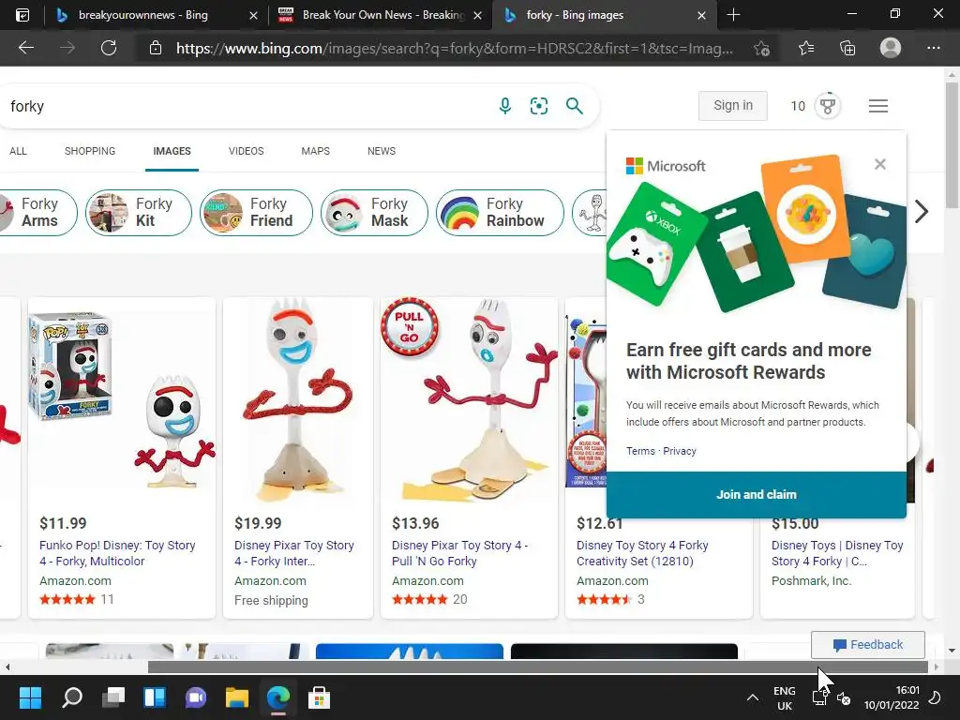Image resolution: width=960 pixels, height=720 pixels.
Task: Add page to favorites star icon
Action: point(761,48)
